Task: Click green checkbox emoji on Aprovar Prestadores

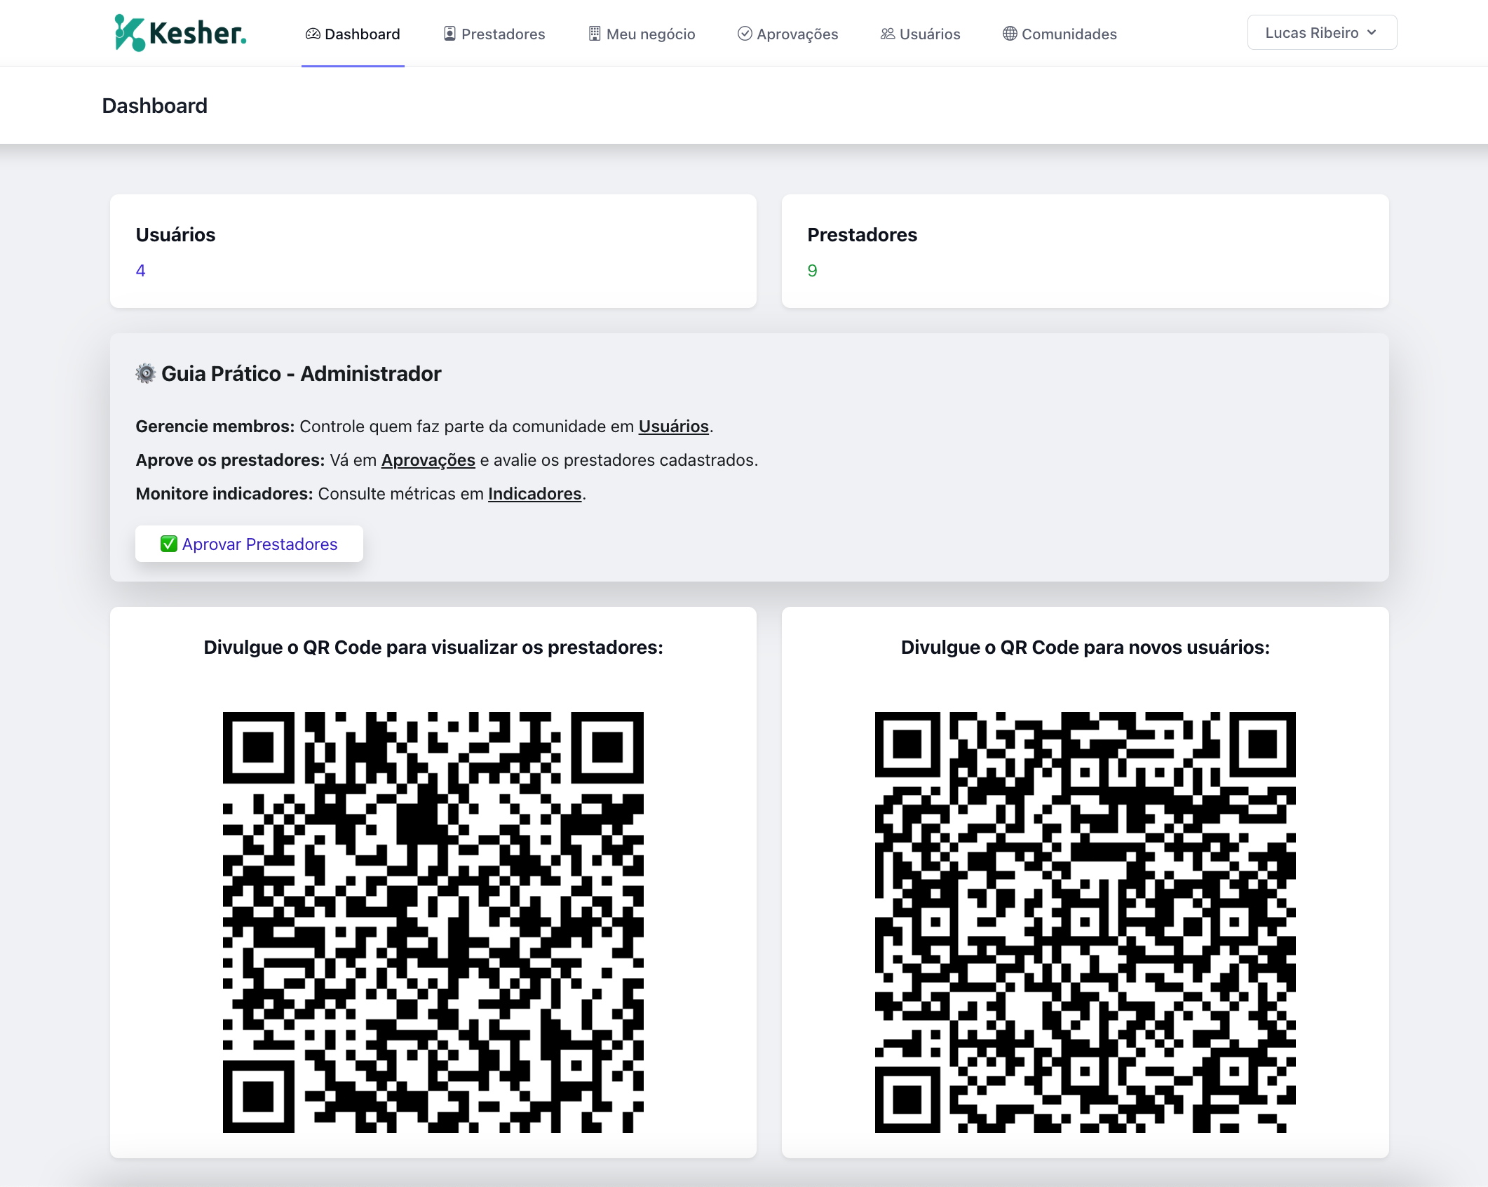Action: click(x=169, y=544)
